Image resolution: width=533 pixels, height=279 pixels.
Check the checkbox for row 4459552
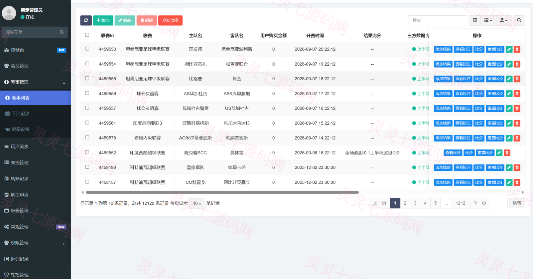87,152
